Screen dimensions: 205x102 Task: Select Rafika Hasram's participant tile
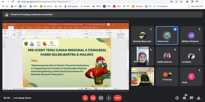click(x=167, y=56)
